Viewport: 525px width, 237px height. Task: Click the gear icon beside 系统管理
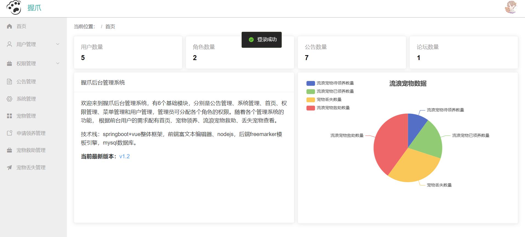coord(9,99)
